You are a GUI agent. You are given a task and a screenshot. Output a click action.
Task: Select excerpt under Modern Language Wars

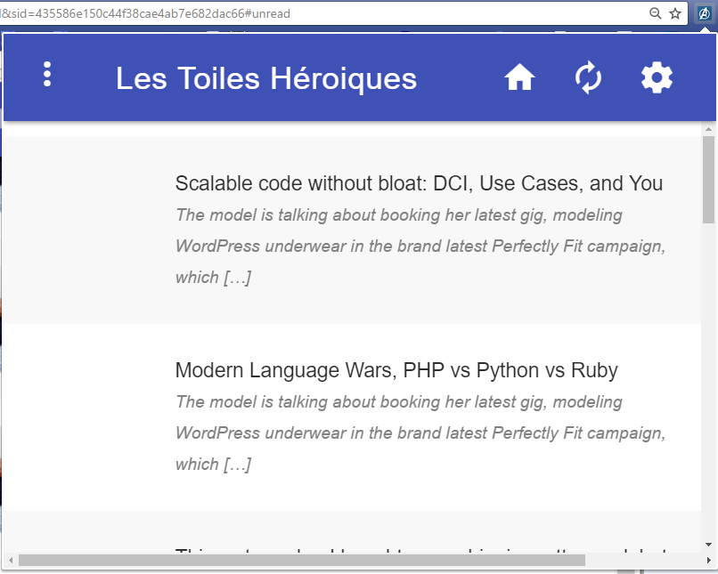coord(420,433)
